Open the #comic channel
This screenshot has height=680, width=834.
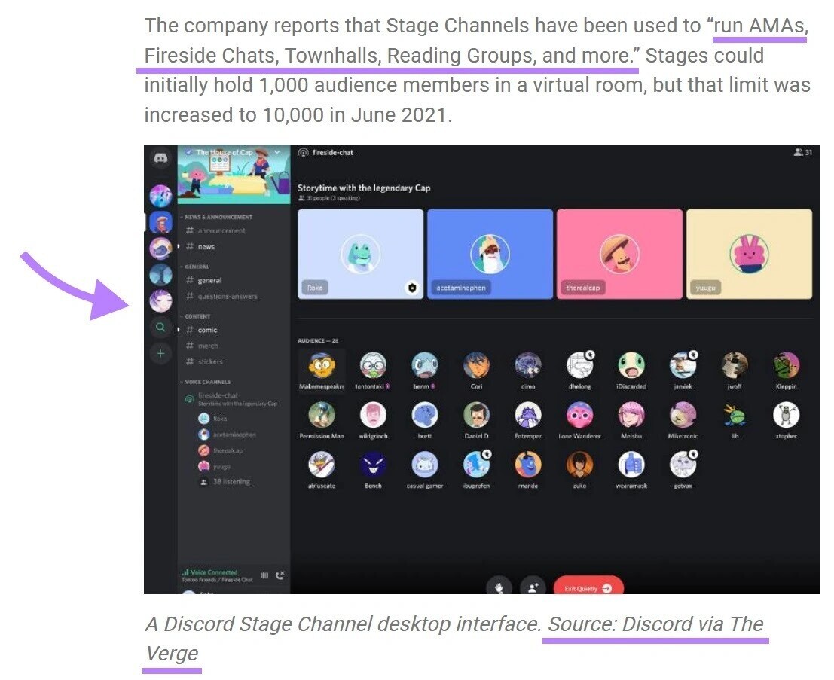coord(201,330)
